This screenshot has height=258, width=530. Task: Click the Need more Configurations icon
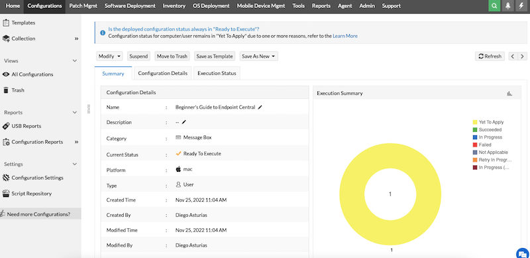[3, 214]
